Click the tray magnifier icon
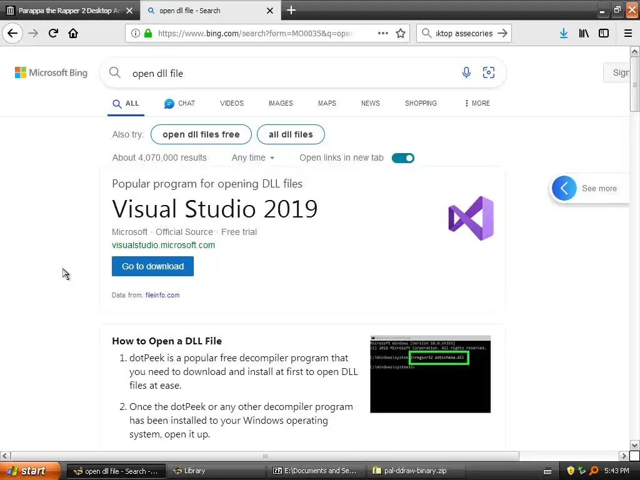Screen dimensions: 640x480 coord(594,471)
